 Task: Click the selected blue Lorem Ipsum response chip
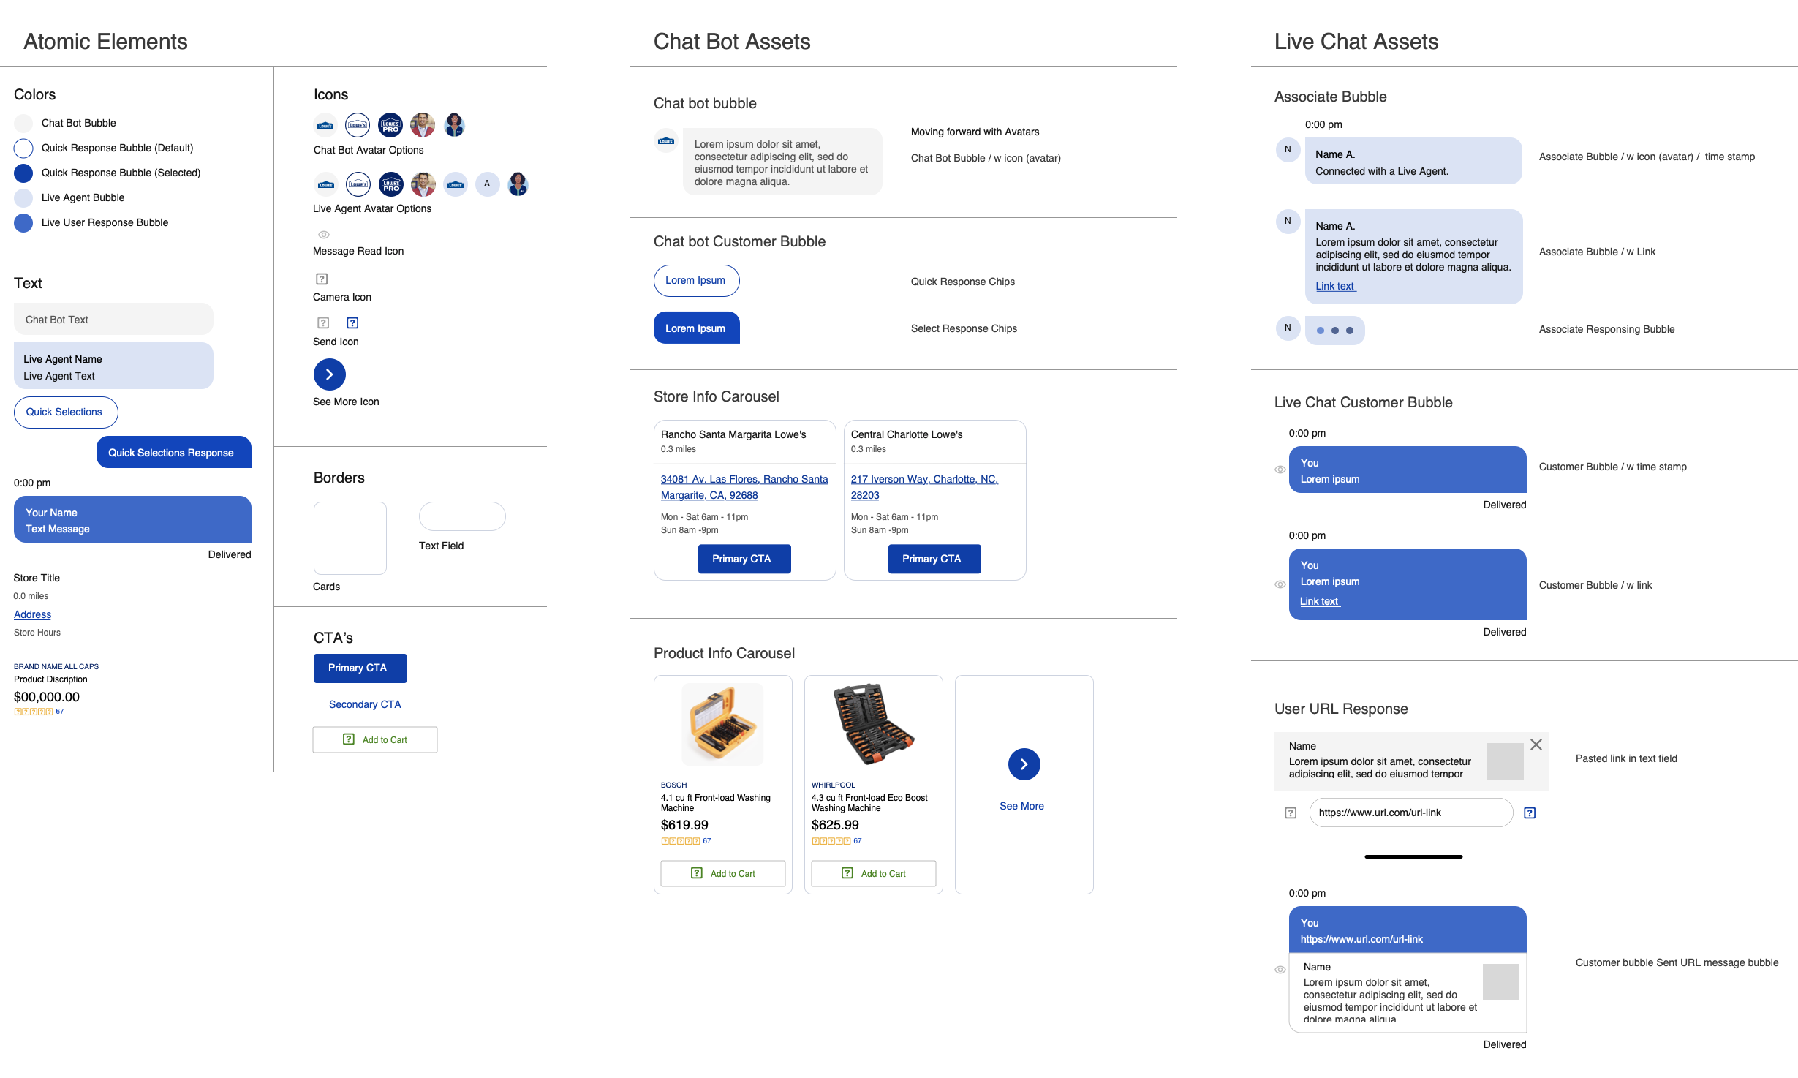[696, 328]
